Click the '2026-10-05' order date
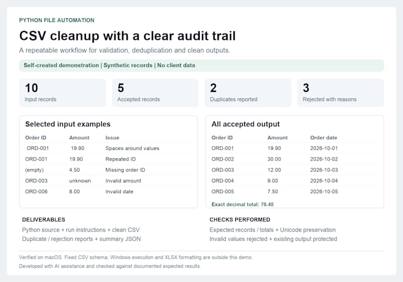The height and width of the screenshot is (282, 403). pos(324,191)
